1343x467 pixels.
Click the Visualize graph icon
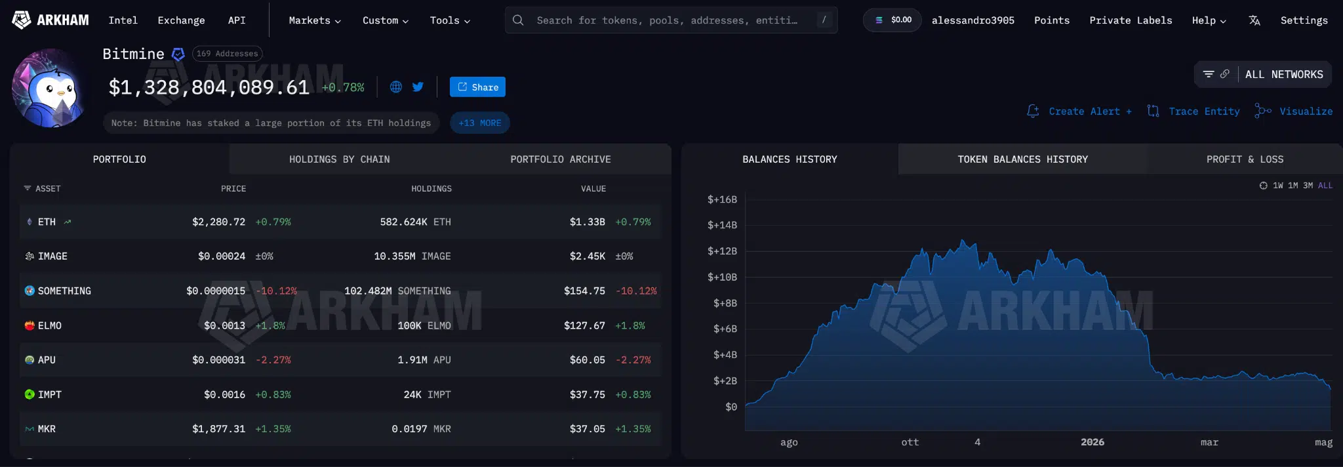1262,112
